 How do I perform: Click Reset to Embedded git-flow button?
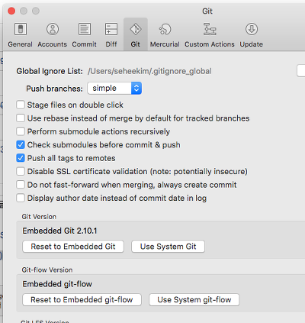82,299
